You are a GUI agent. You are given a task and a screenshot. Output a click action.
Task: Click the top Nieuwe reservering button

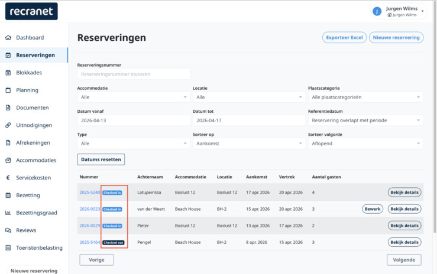(396, 38)
